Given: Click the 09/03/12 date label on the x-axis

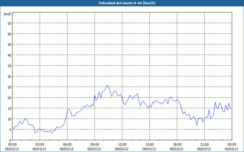Looking at the screenshot, I should 231,149.
